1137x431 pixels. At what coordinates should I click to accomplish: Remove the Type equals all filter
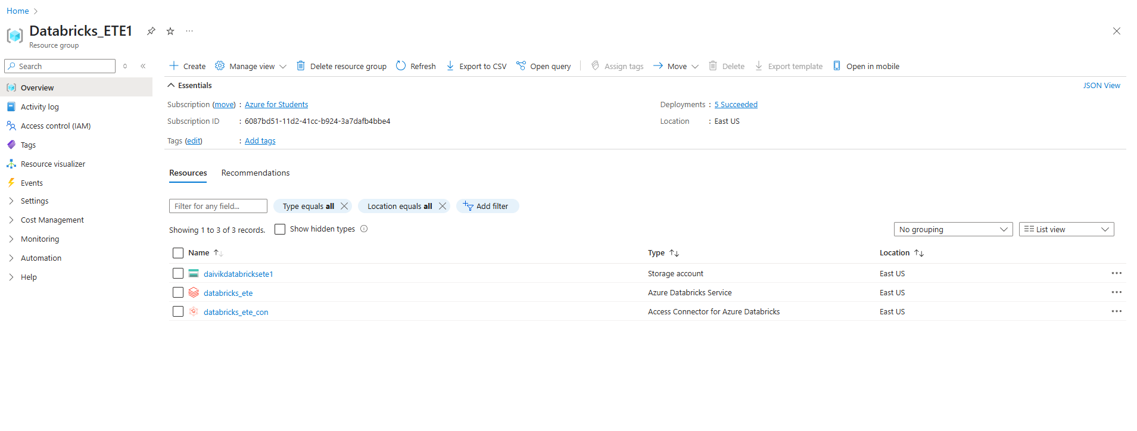point(344,206)
